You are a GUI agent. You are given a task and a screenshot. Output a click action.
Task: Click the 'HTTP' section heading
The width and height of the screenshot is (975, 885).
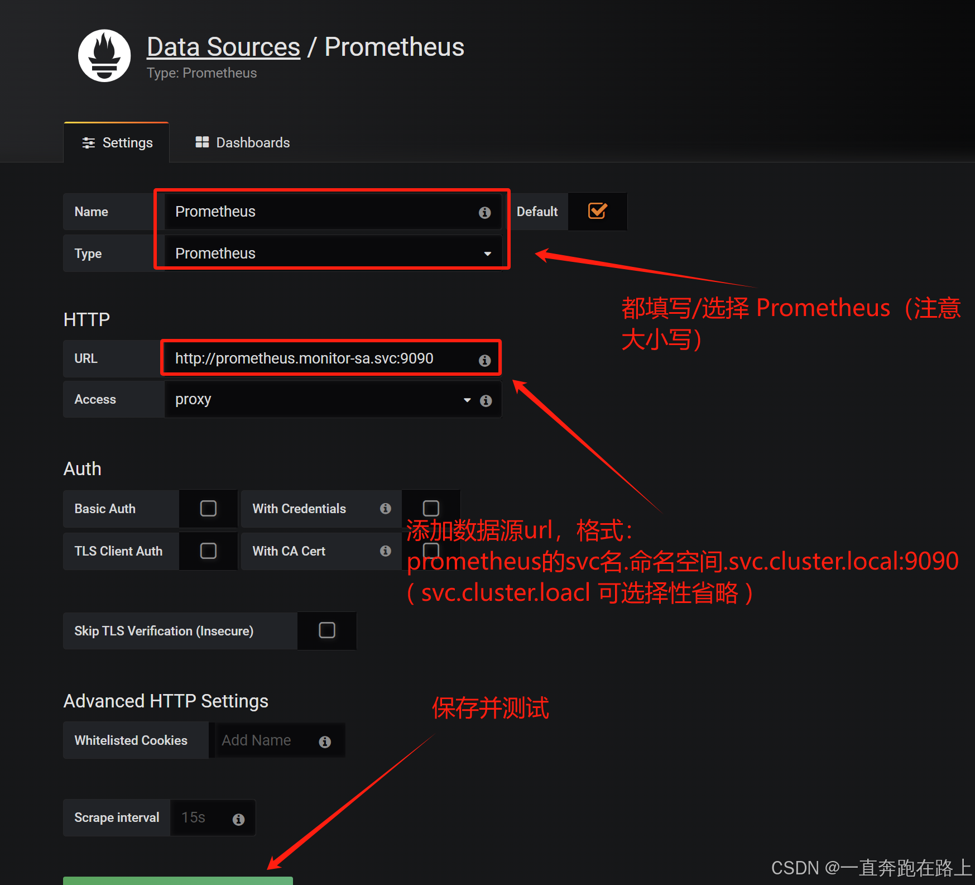87,320
